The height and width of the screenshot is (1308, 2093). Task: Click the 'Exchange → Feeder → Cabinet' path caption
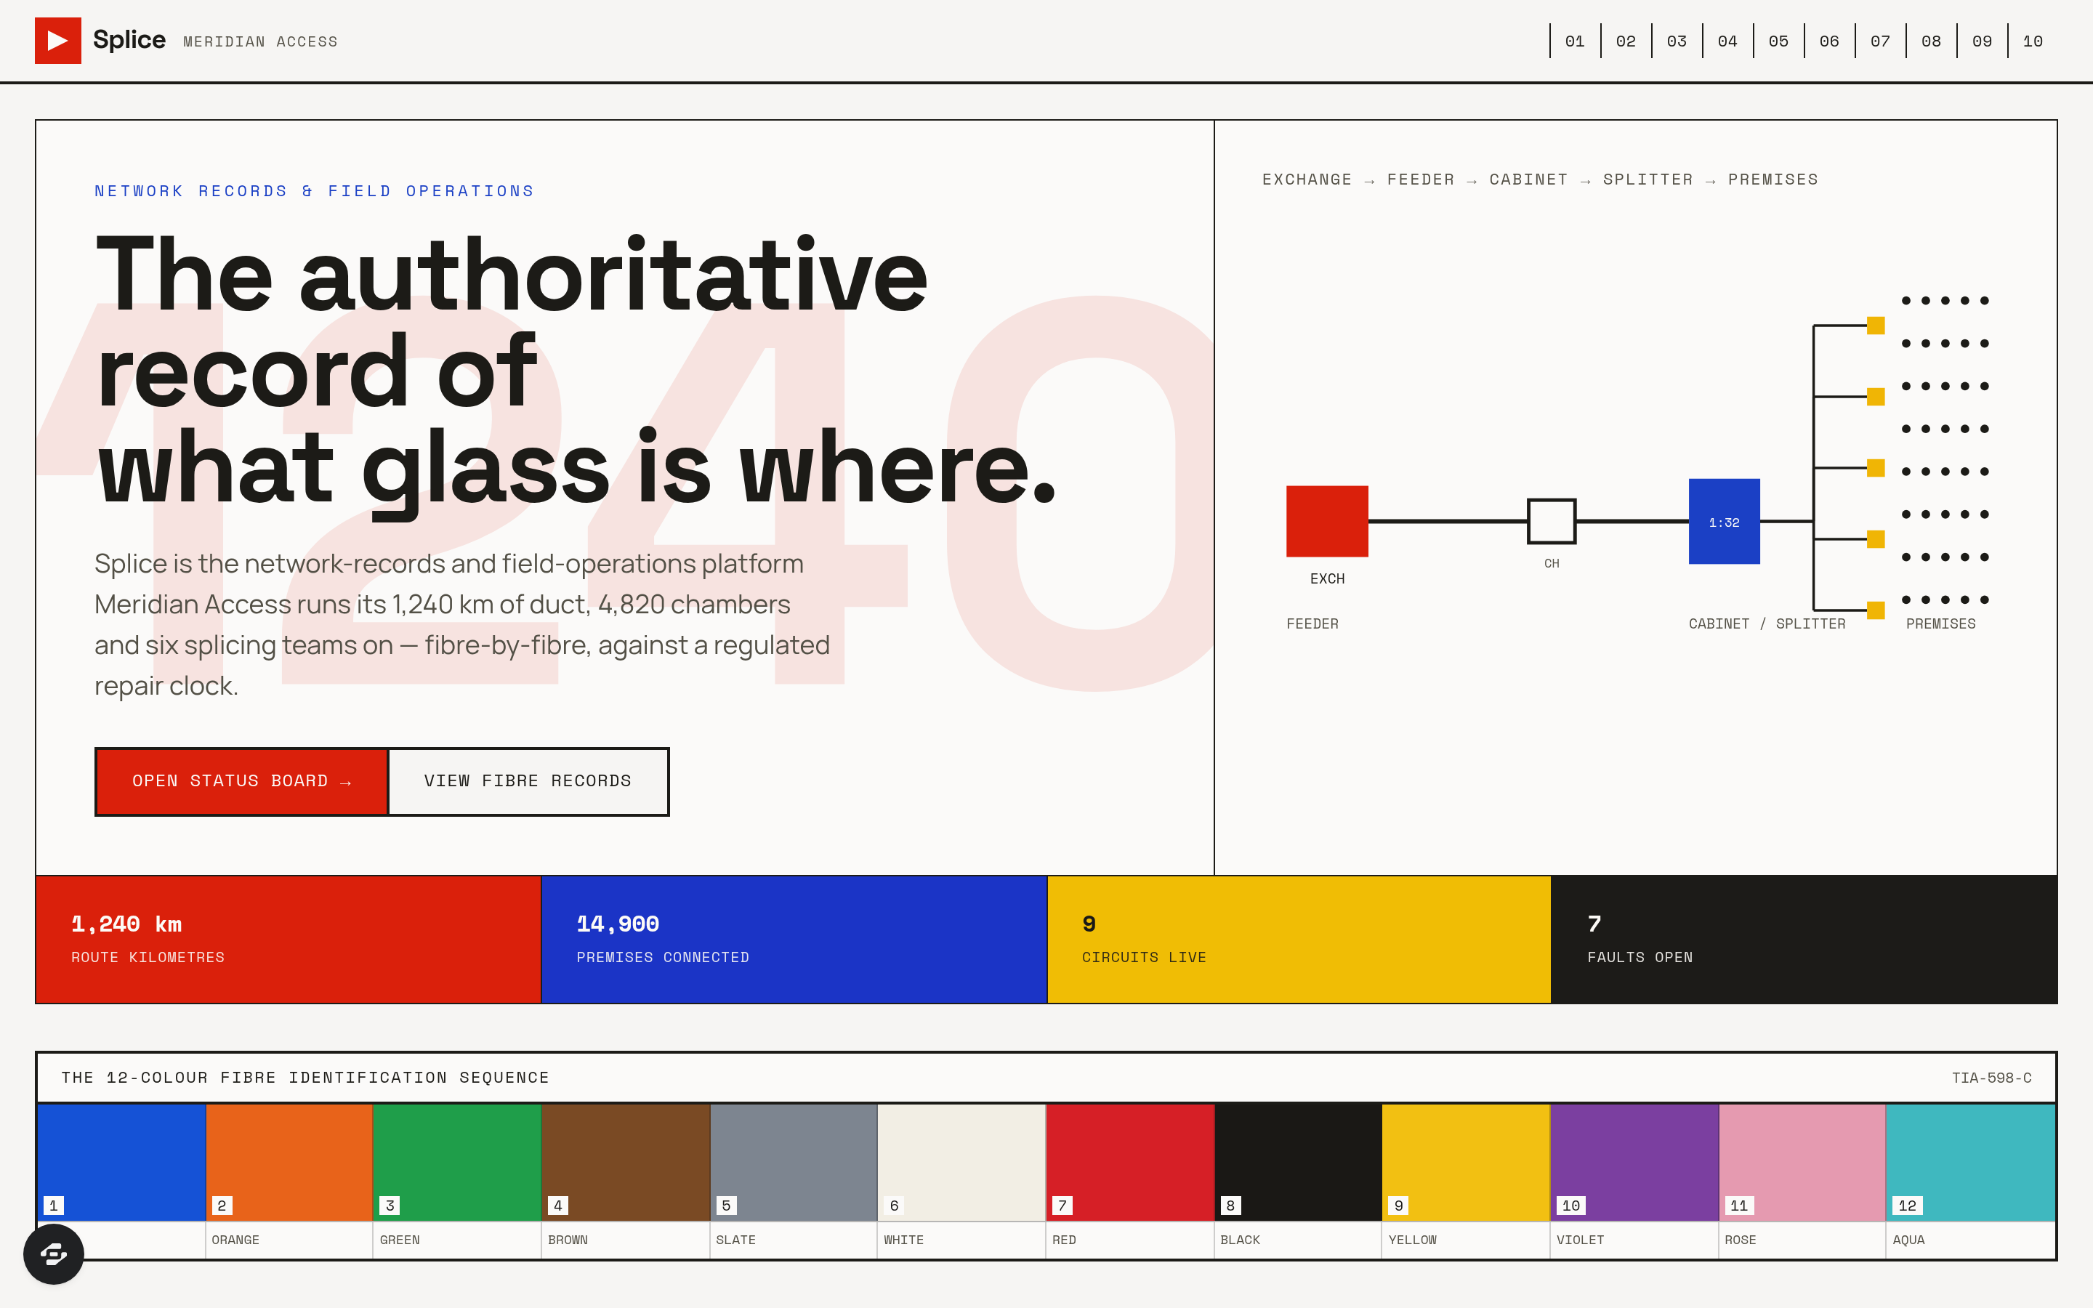1539,180
